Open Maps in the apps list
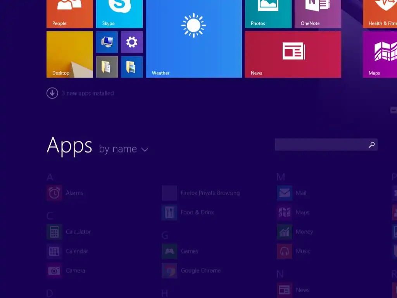 [x=293, y=212]
